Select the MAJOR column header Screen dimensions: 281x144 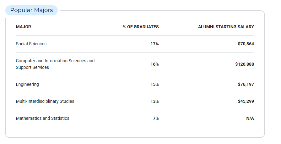[24, 27]
